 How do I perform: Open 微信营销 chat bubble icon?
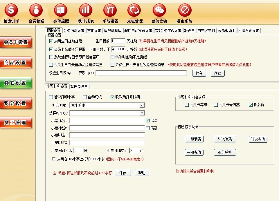[x=159, y=11]
